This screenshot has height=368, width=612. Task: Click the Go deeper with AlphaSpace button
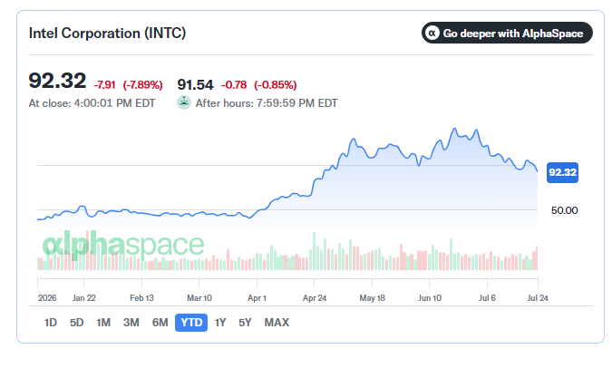point(507,33)
